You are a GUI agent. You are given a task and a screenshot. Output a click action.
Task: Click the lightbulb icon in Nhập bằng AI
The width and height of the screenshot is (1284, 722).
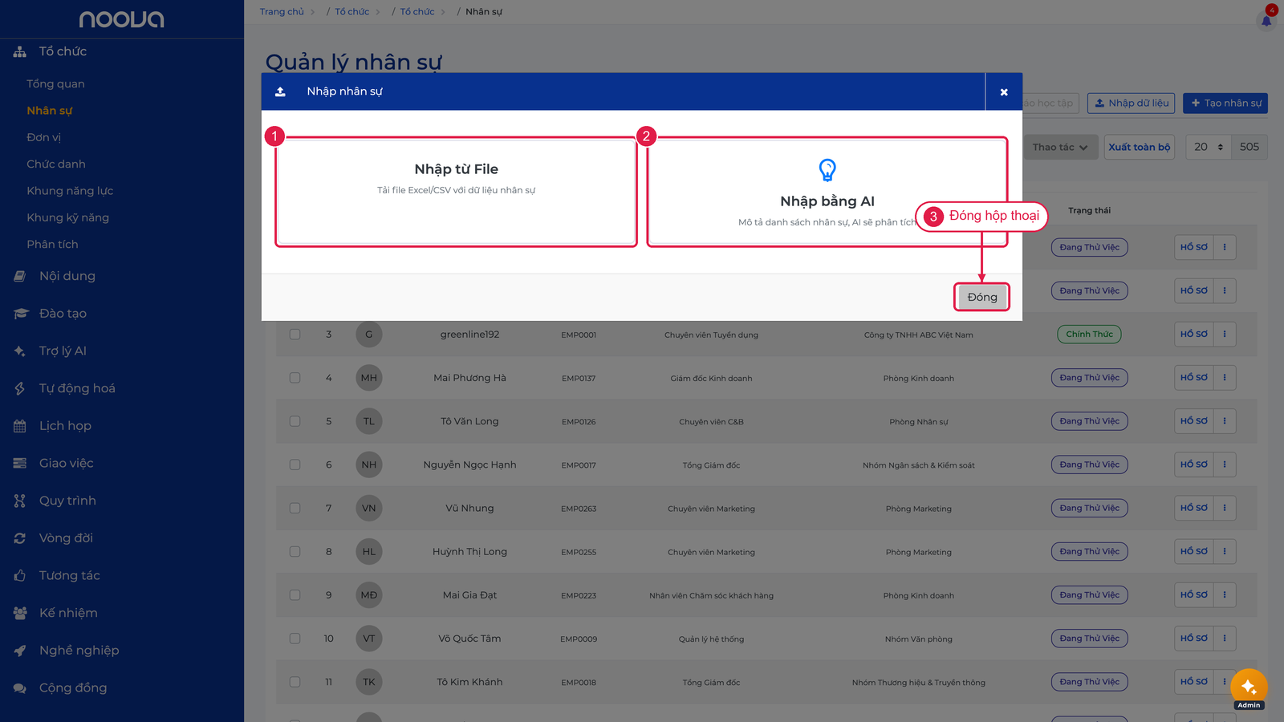coord(827,170)
